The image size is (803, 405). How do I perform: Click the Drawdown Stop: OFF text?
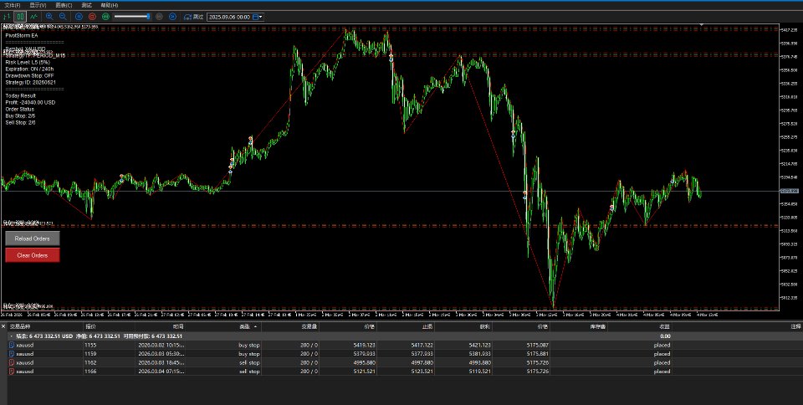click(x=29, y=76)
